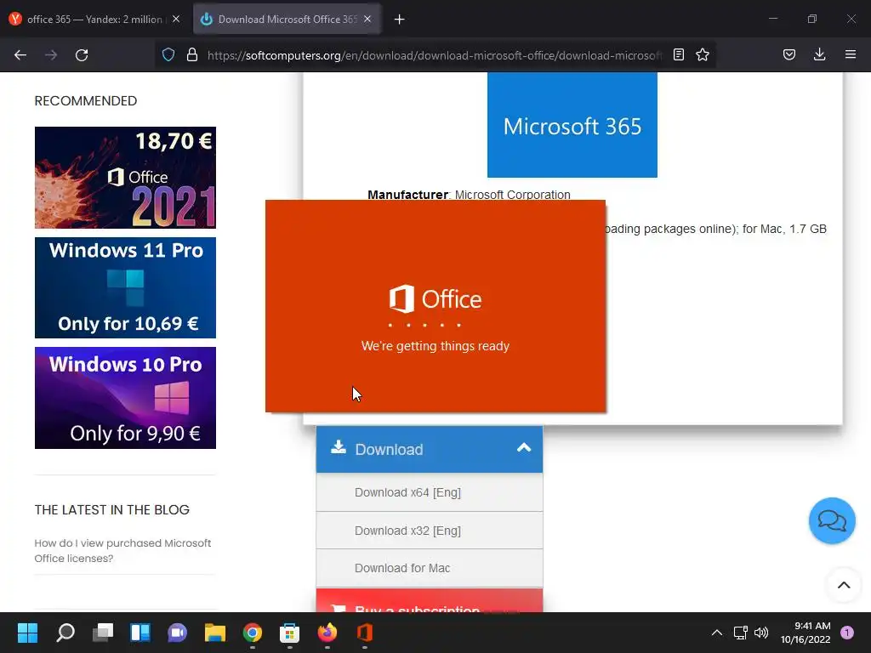
Task: Switch to the Office installer taskbar icon
Action: pyautogui.click(x=364, y=633)
